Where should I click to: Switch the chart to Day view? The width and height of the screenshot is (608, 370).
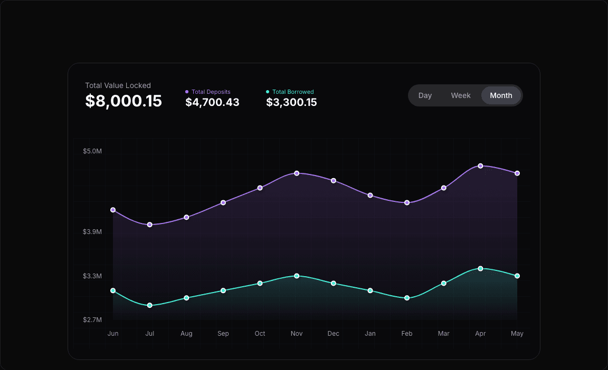[x=425, y=95]
